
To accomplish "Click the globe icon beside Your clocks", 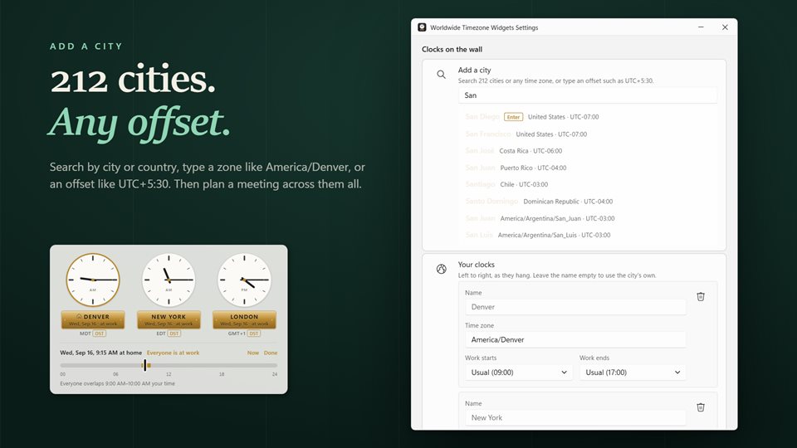I will click(x=441, y=269).
